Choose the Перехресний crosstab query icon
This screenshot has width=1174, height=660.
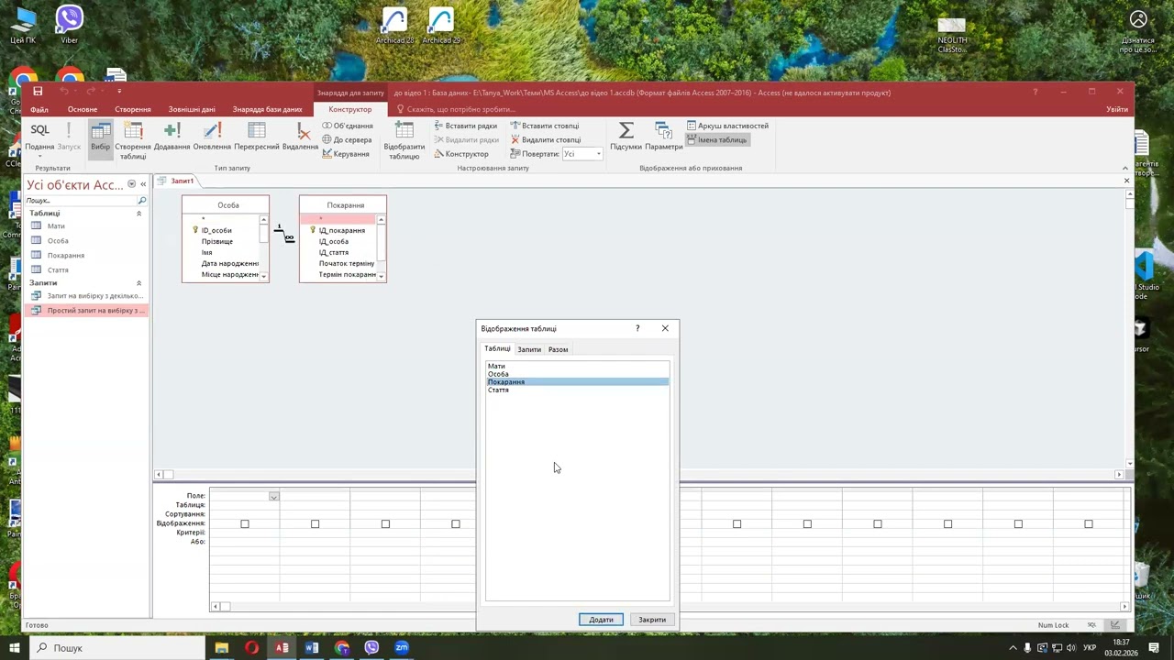pos(257,137)
